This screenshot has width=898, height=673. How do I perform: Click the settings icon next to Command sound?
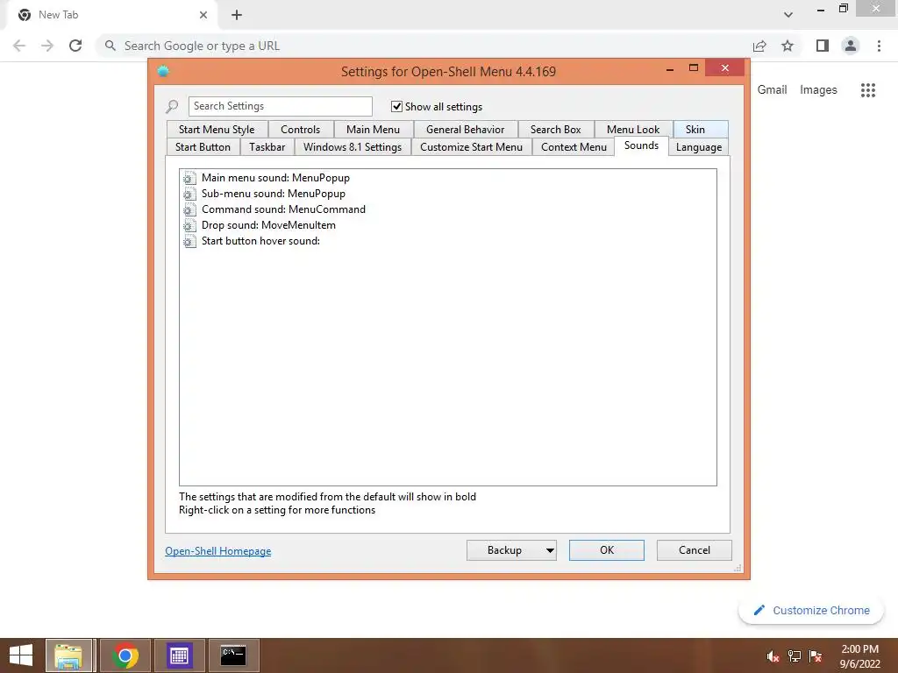[x=189, y=209]
